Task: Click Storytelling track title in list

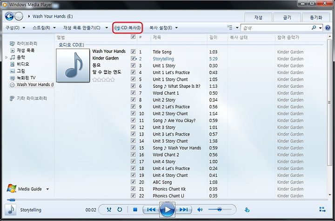Action: tap(163, 58)
